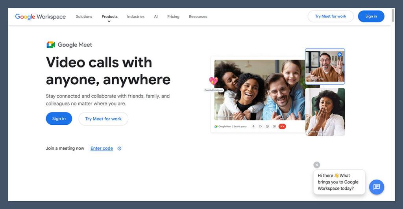Click the Google Meet camera logo
The height and width of the screenshot is (209, 403).
(x=51, y=45)
